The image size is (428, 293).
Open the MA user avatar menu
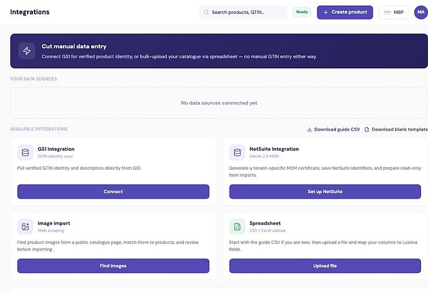[x=421, y=12]
